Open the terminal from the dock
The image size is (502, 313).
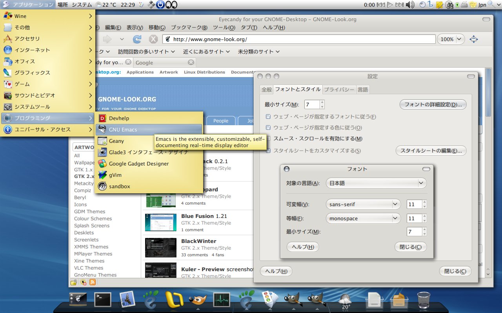103,300
